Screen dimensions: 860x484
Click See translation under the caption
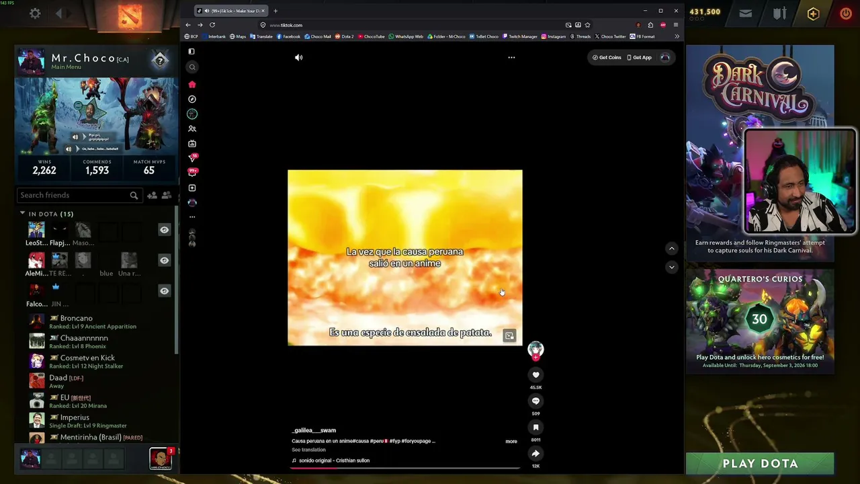(x=308, y=450)
